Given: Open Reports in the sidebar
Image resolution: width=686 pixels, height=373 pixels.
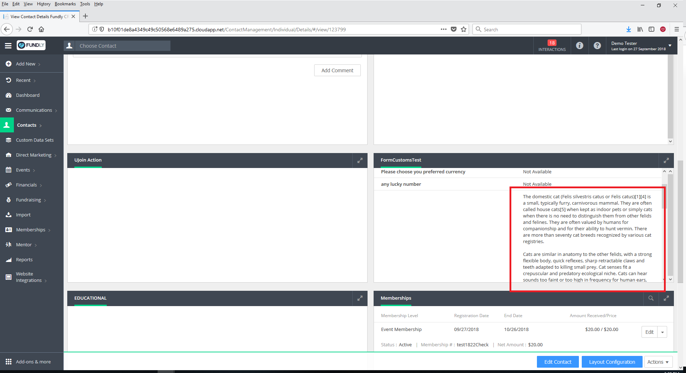Looking at the screenshot, I should click(24, 260).
